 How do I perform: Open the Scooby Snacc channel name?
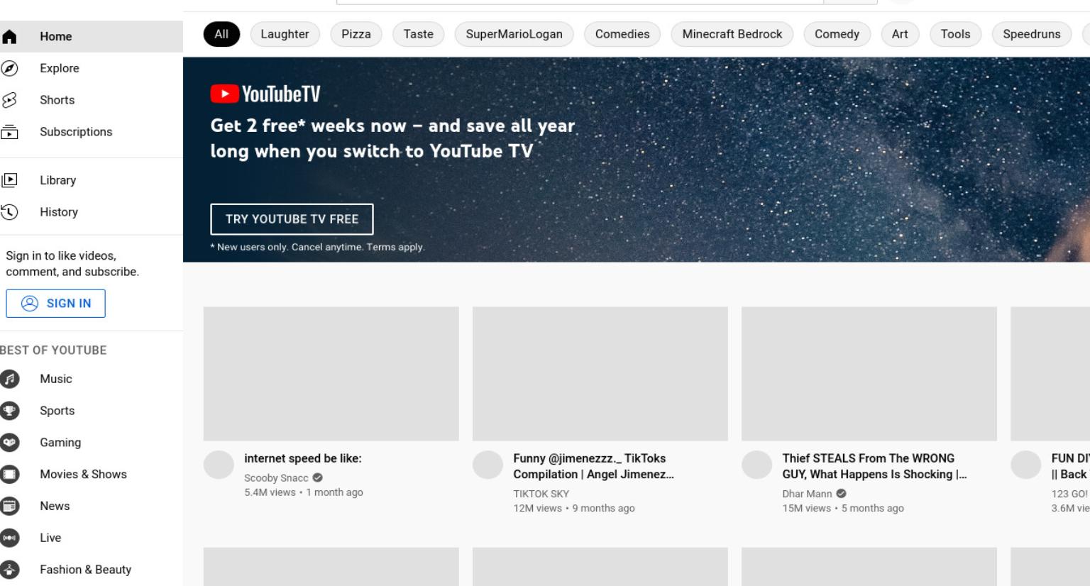coord(276,478)
